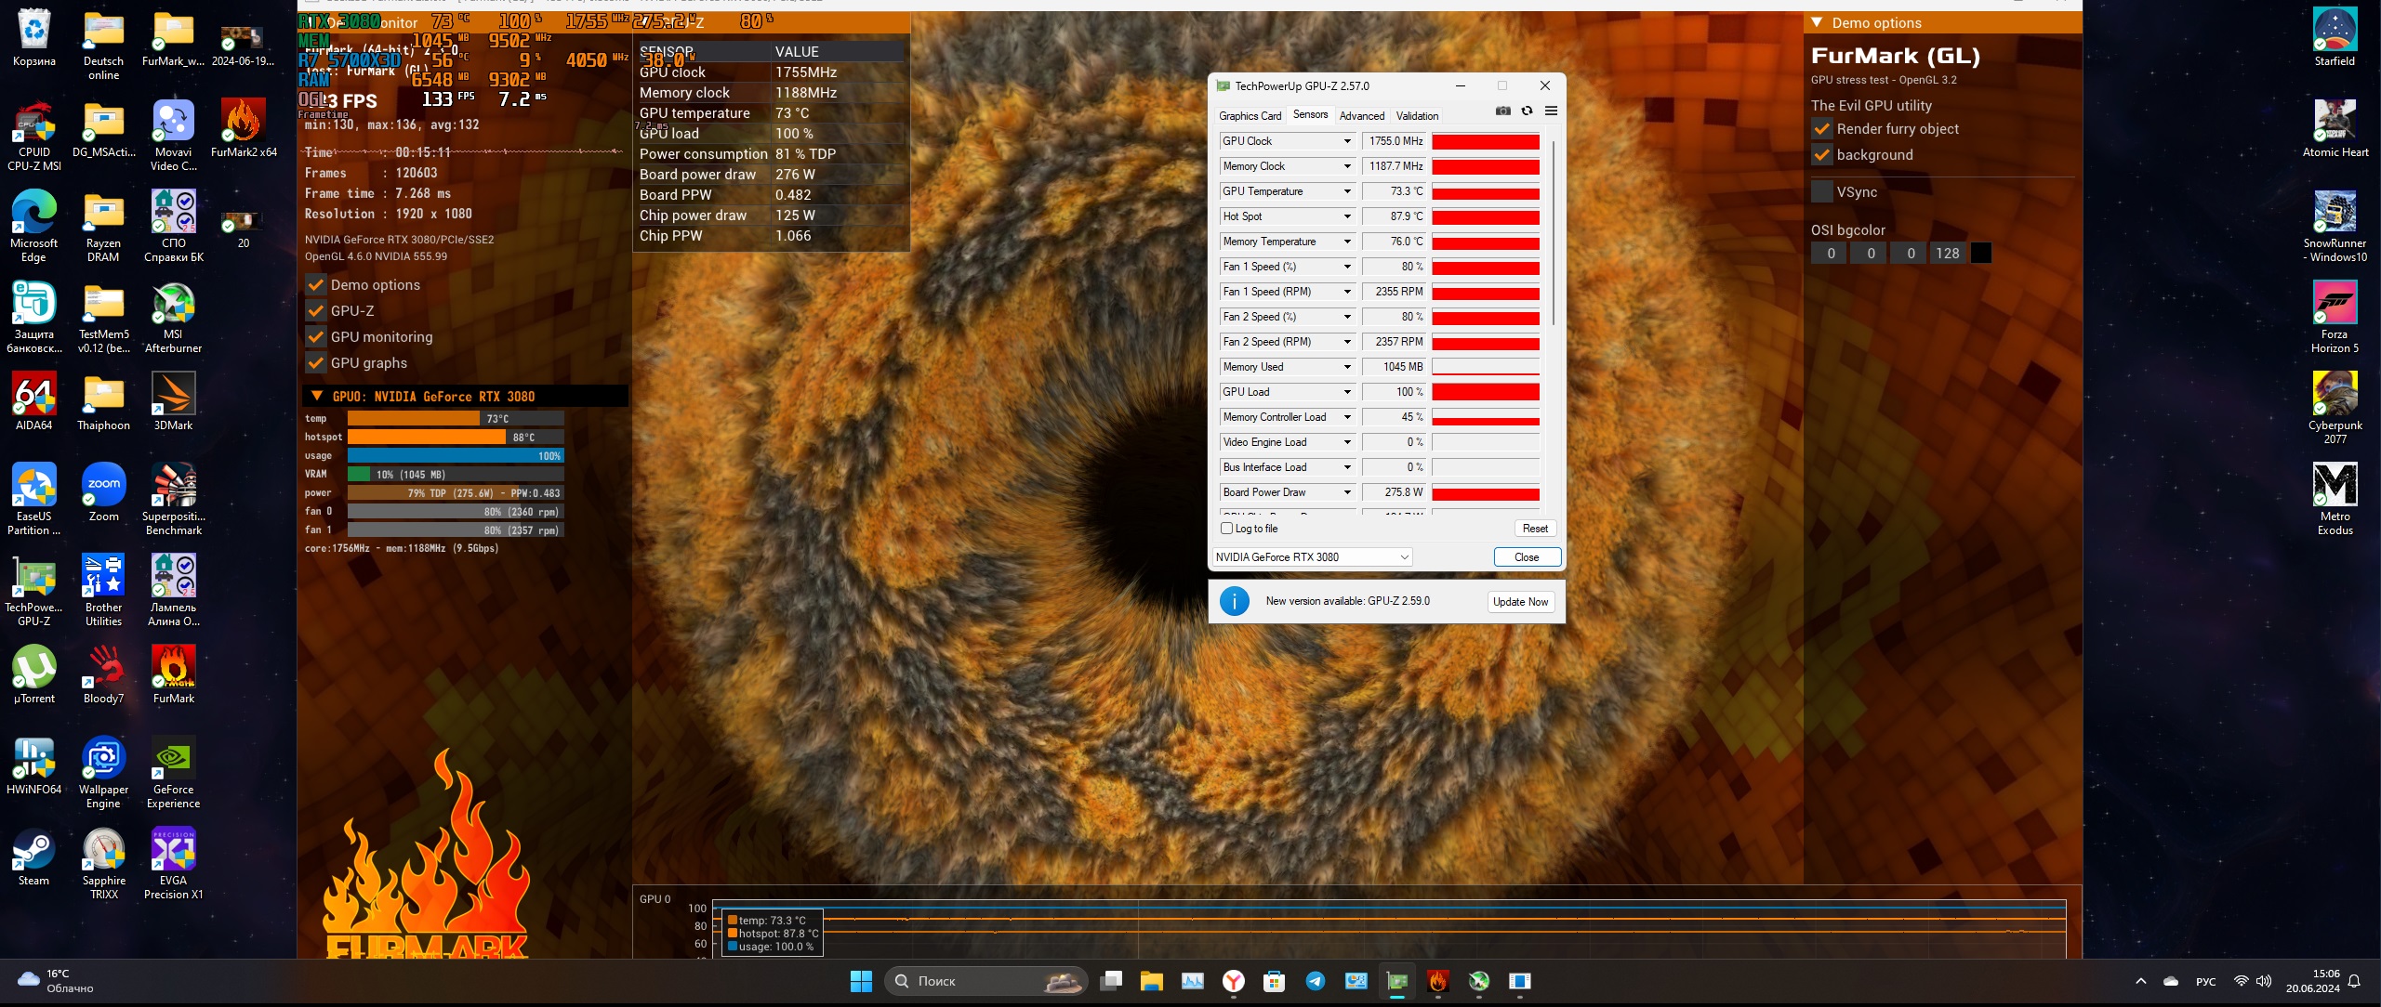Enable the VSync checkbox

1822,192
